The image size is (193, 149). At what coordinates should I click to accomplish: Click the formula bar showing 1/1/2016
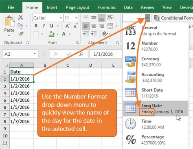106,54
